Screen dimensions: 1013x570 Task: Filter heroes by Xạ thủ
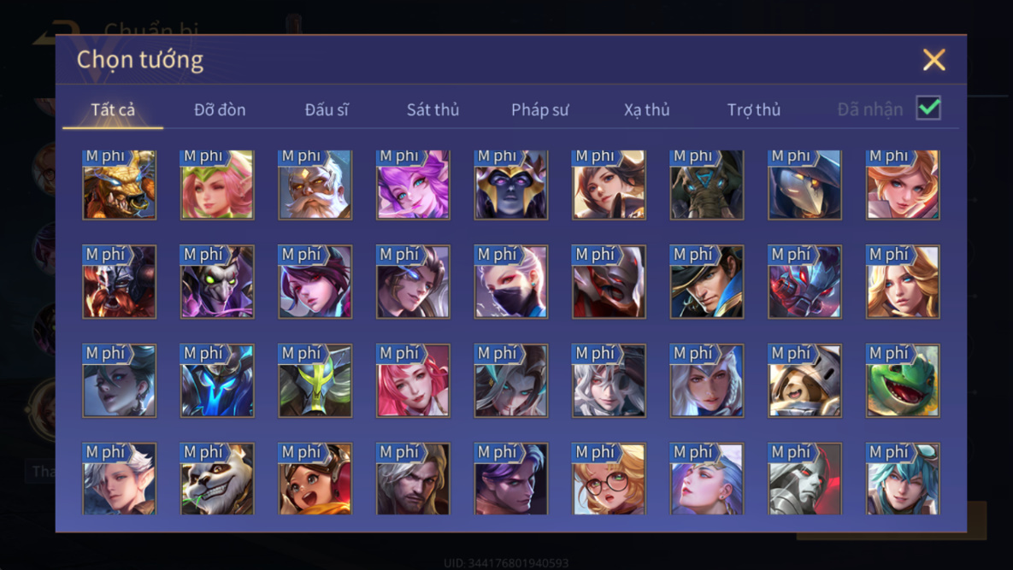point(646,109)
